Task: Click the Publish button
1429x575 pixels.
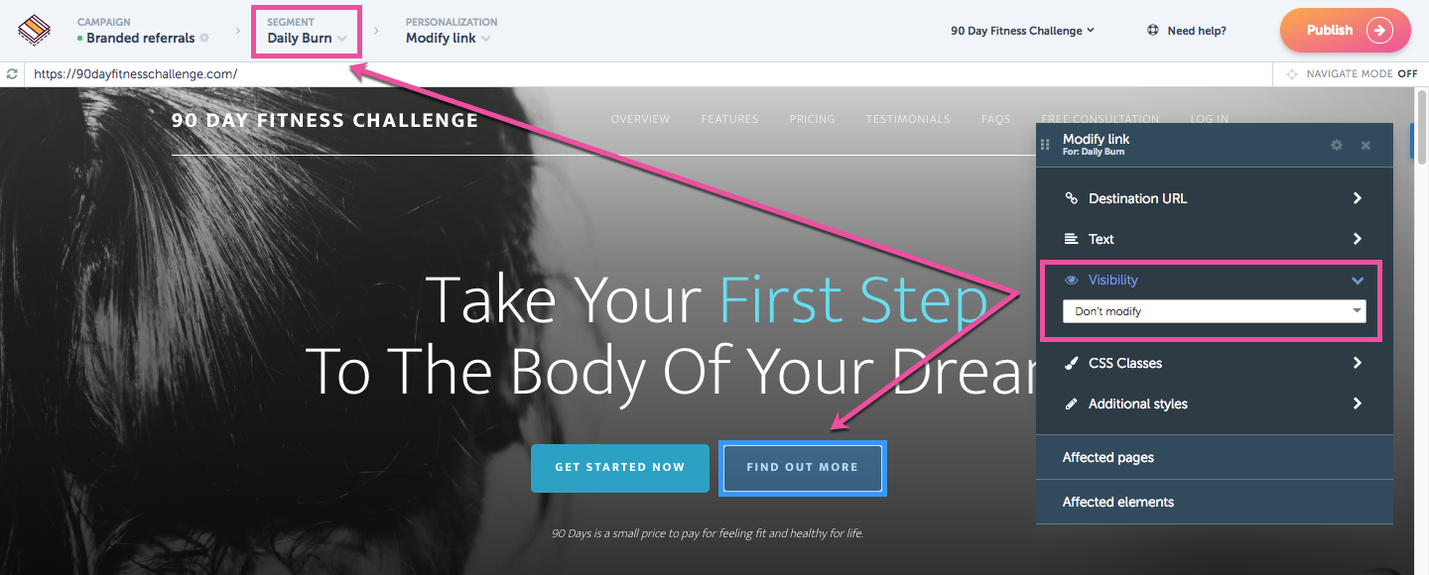Action: (x=1346, y=30)
